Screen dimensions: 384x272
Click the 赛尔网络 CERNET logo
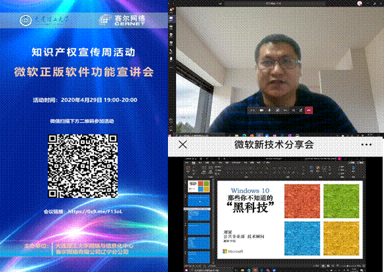[x=123, y=20]
